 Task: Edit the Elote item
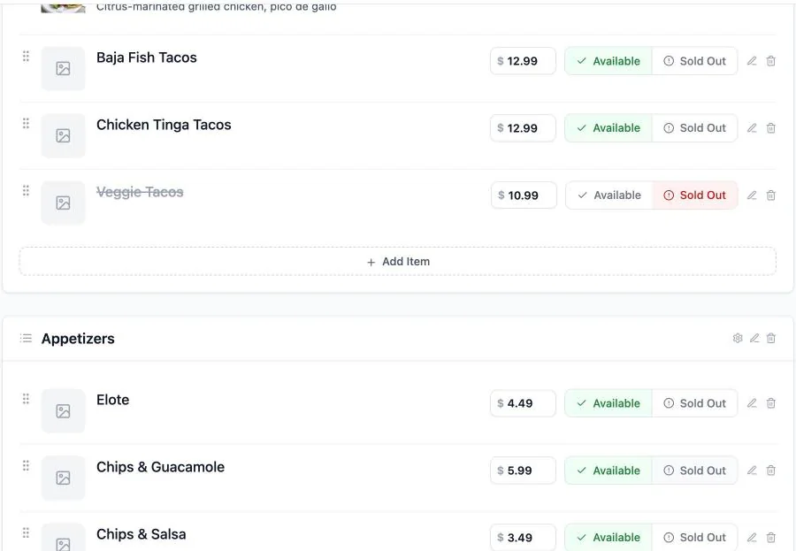(x=752, y=403)
